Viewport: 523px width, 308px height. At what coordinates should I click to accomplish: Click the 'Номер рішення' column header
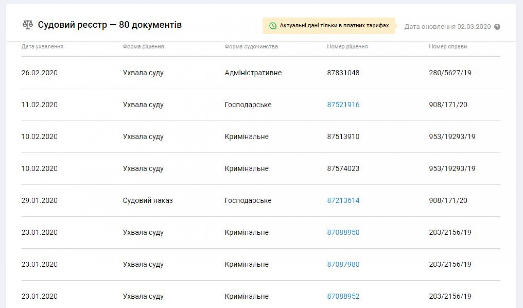click(x=347, y=47)
